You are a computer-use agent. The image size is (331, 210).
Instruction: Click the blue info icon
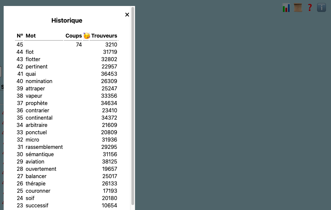(321, 8)
